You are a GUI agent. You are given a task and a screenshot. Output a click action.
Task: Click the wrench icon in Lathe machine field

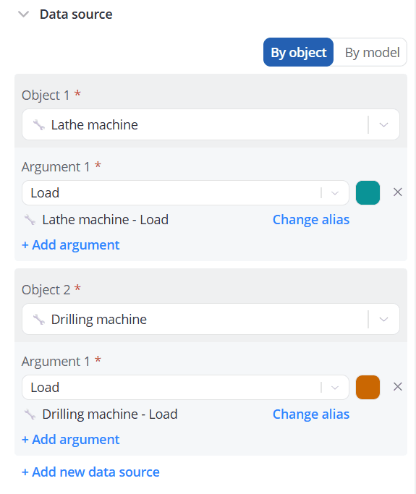pos(39,124)
